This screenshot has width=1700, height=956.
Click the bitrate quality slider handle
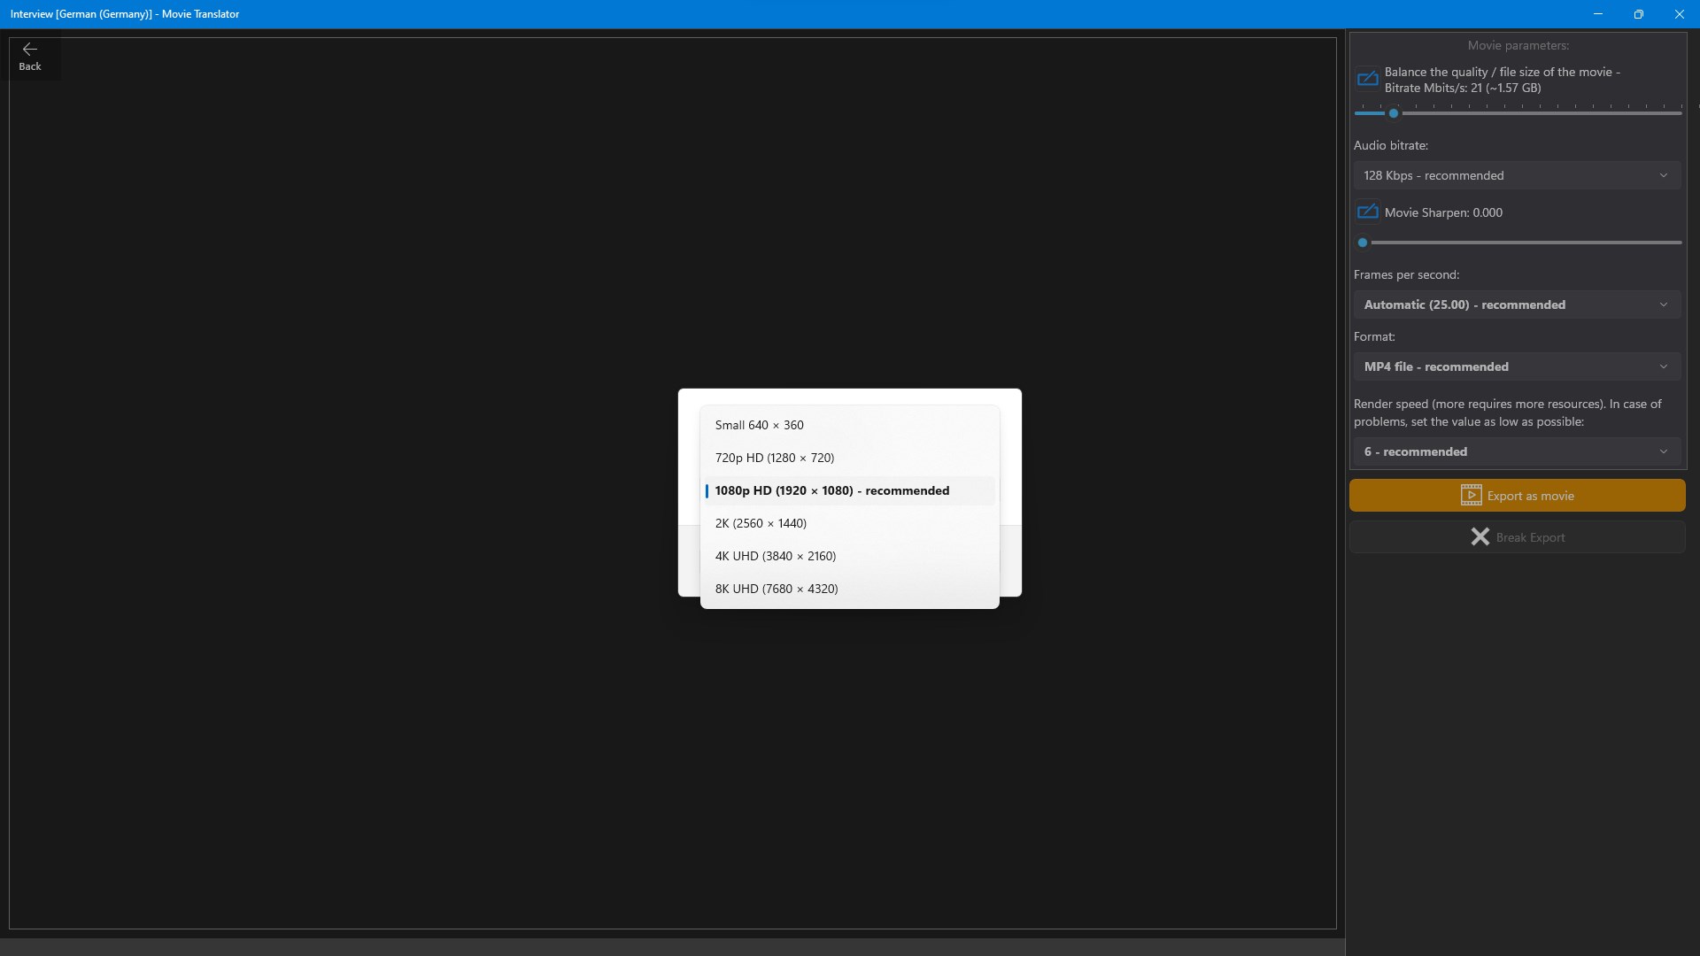[1394, 113]
